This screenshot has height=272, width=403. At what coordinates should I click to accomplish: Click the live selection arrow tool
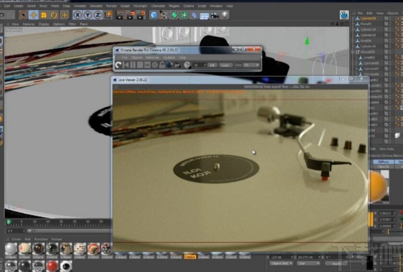click(23, 15)
